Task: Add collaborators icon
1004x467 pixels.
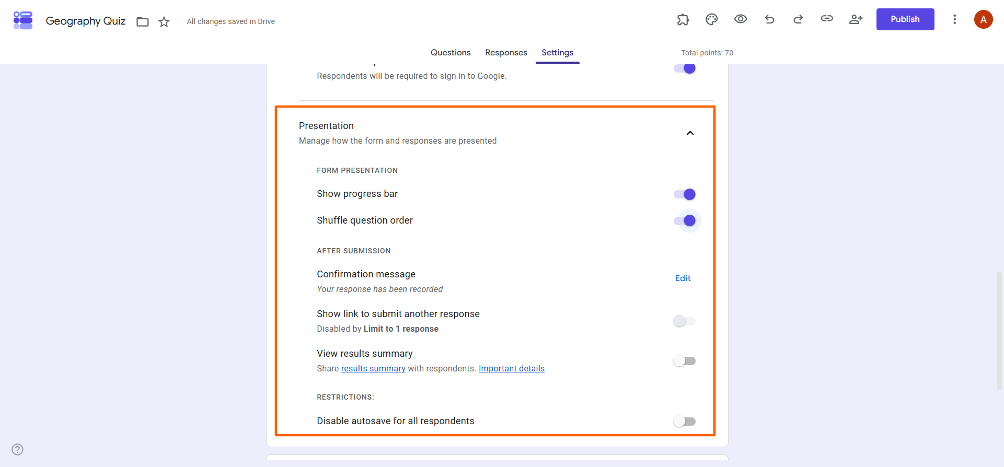Action: coord(856,19)
